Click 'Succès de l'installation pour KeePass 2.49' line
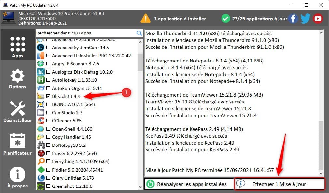Viewport: 329px width, 193px height. 192,150
